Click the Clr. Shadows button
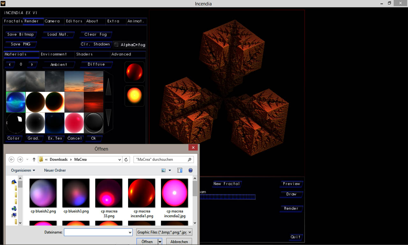Screen dimensions: 408x245 tap(95, 44)
